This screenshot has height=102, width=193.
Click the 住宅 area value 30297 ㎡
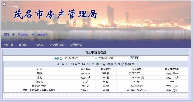[85, 78]
